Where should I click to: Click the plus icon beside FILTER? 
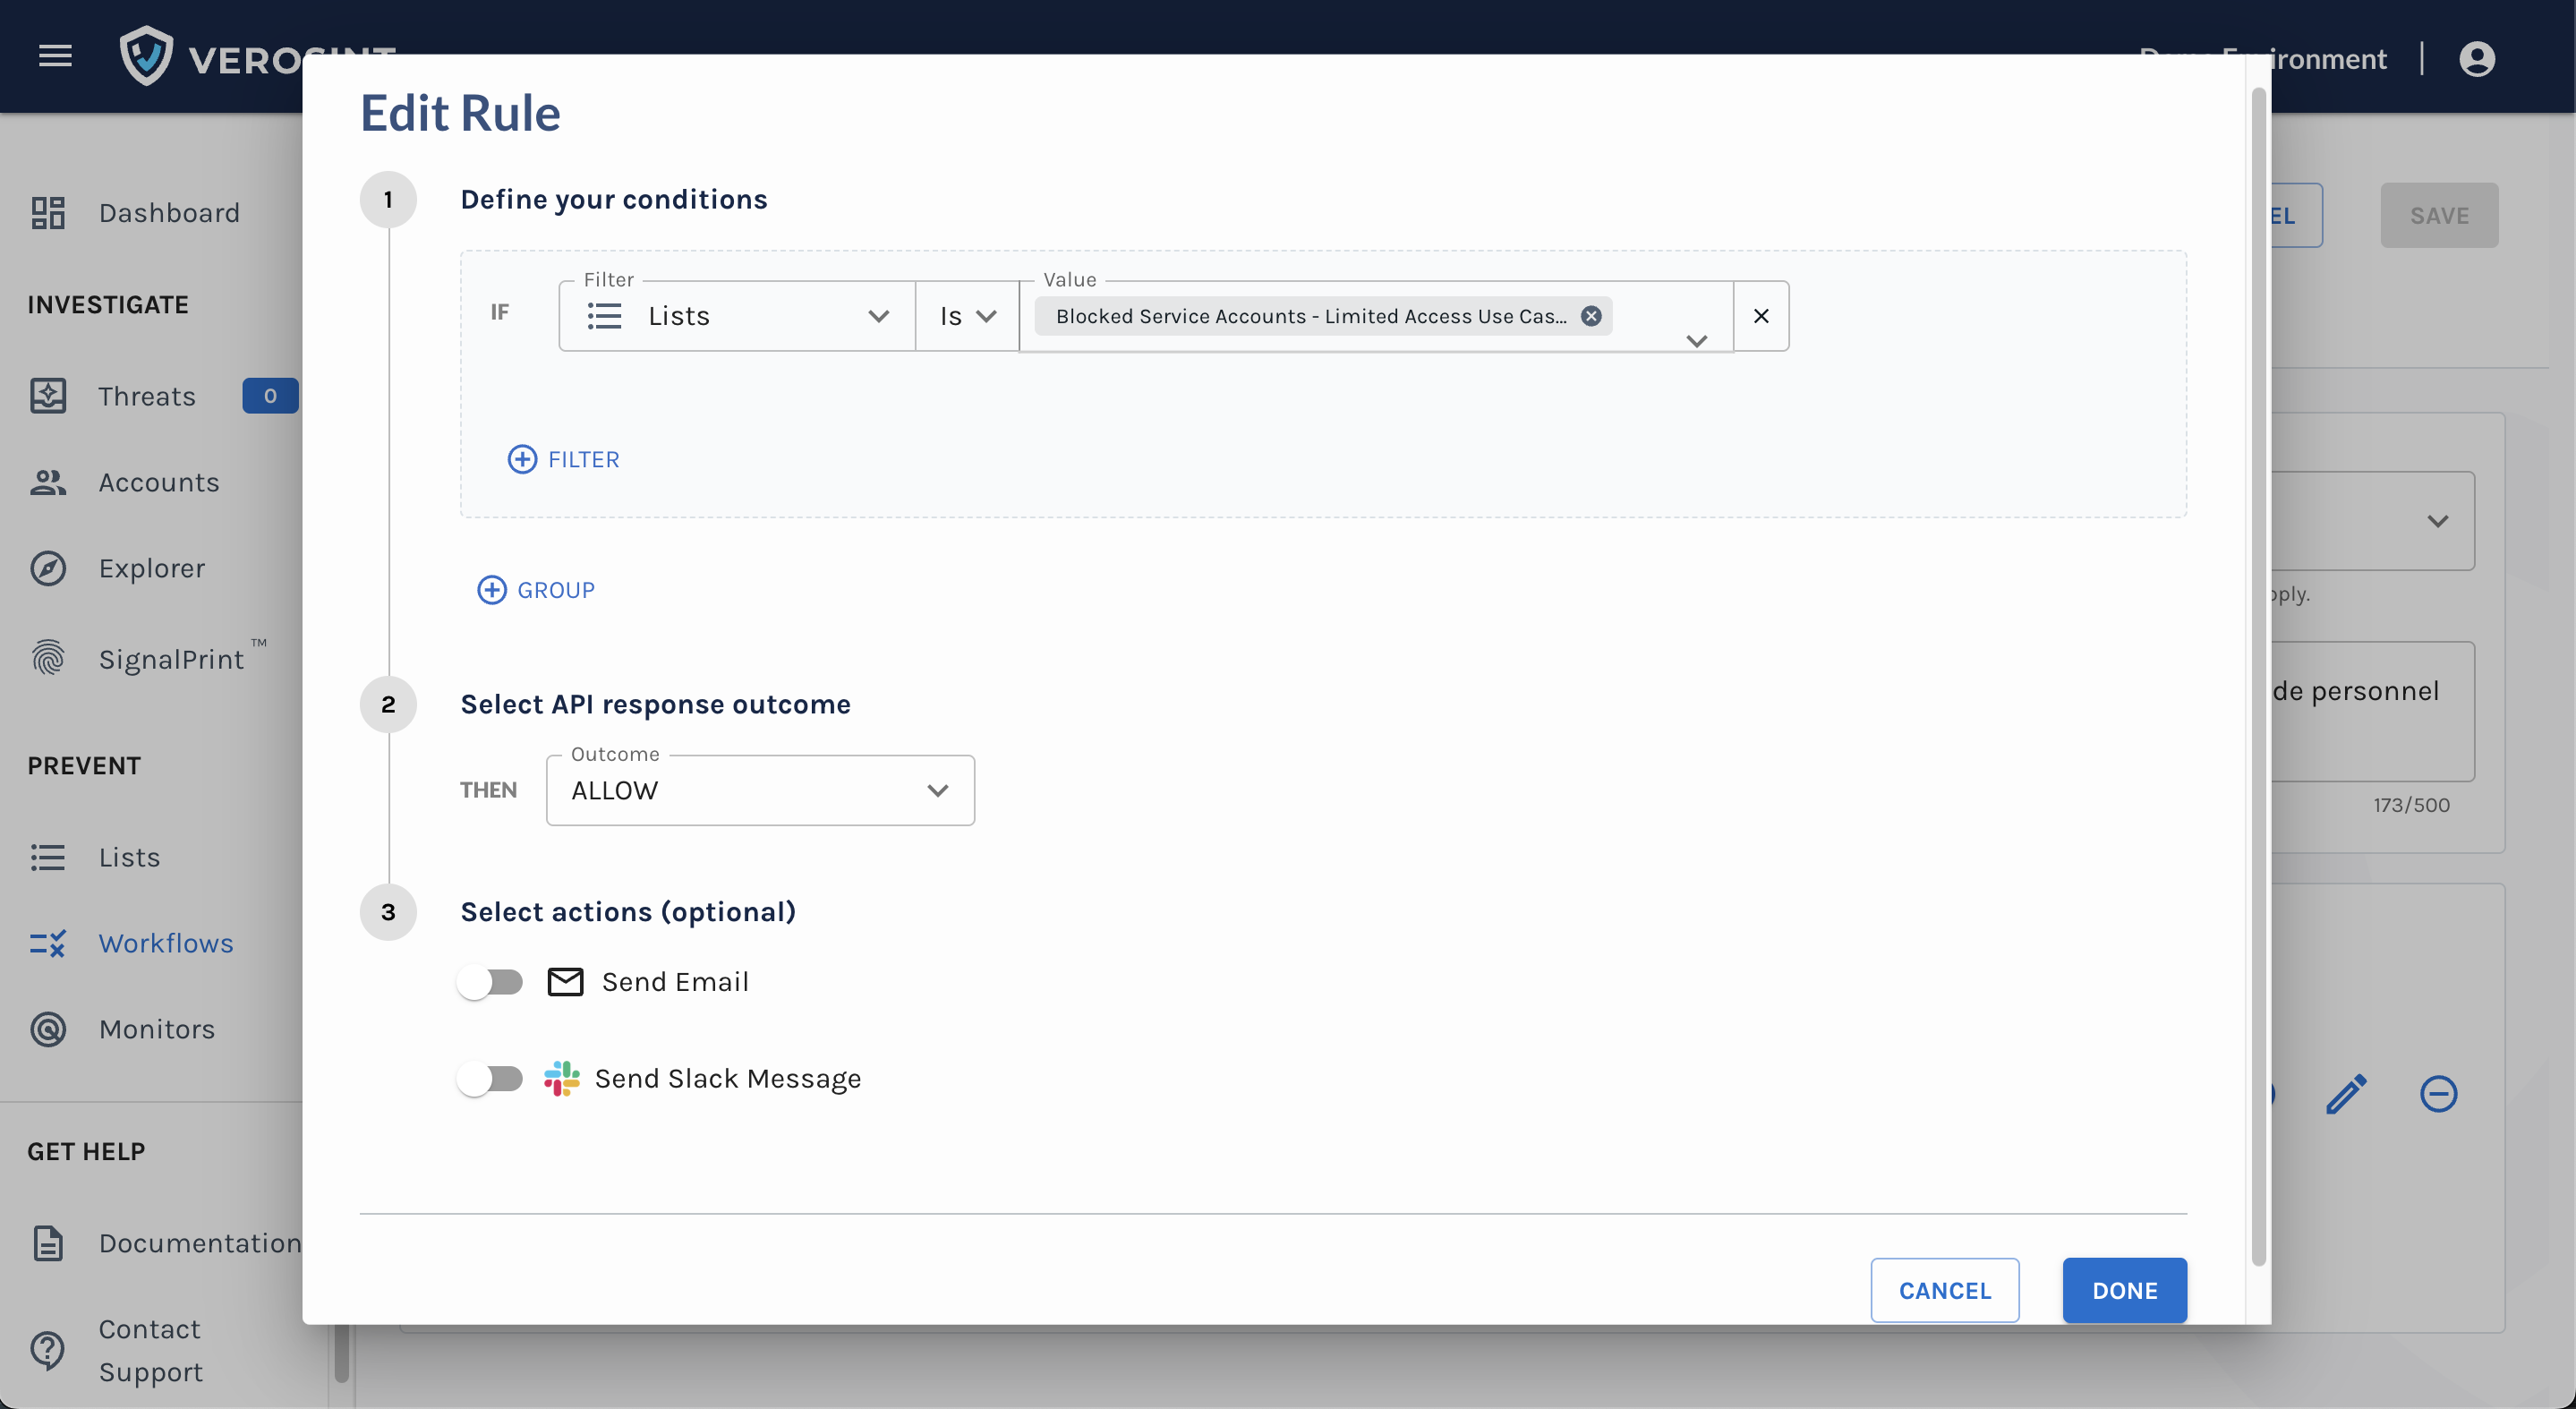[522, 459]
